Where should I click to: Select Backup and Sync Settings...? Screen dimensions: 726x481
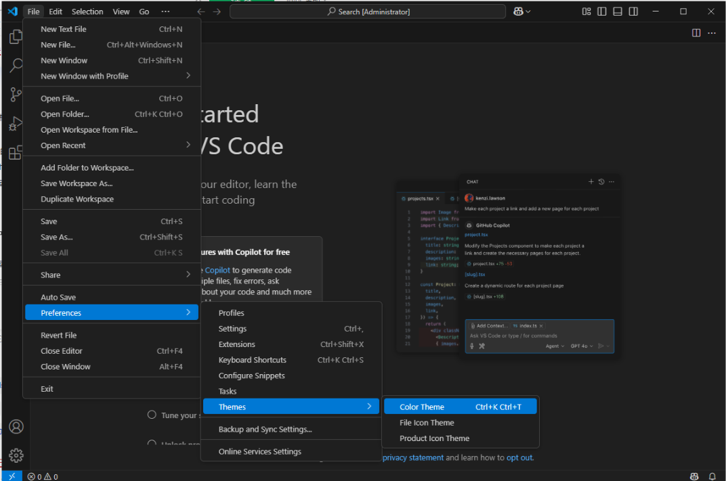pyautogui.click(x=291, y=429)
